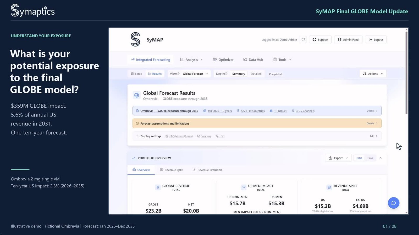Click the globe icon by Global Forecast Results
Viewport: 419px width, 235px height.
tap(137, 95)
